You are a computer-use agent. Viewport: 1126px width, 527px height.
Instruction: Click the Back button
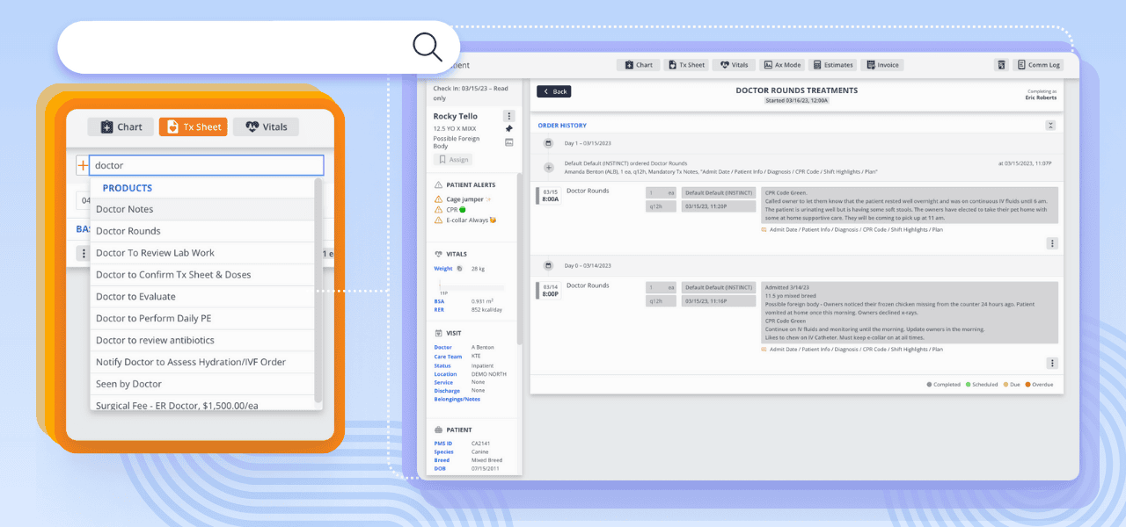point(554,91)
